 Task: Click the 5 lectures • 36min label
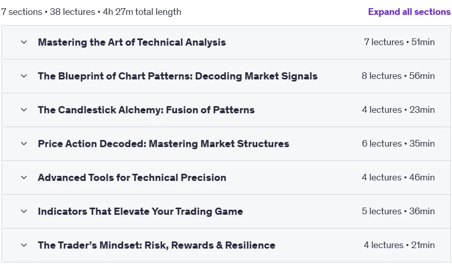[x=399, y=211]
